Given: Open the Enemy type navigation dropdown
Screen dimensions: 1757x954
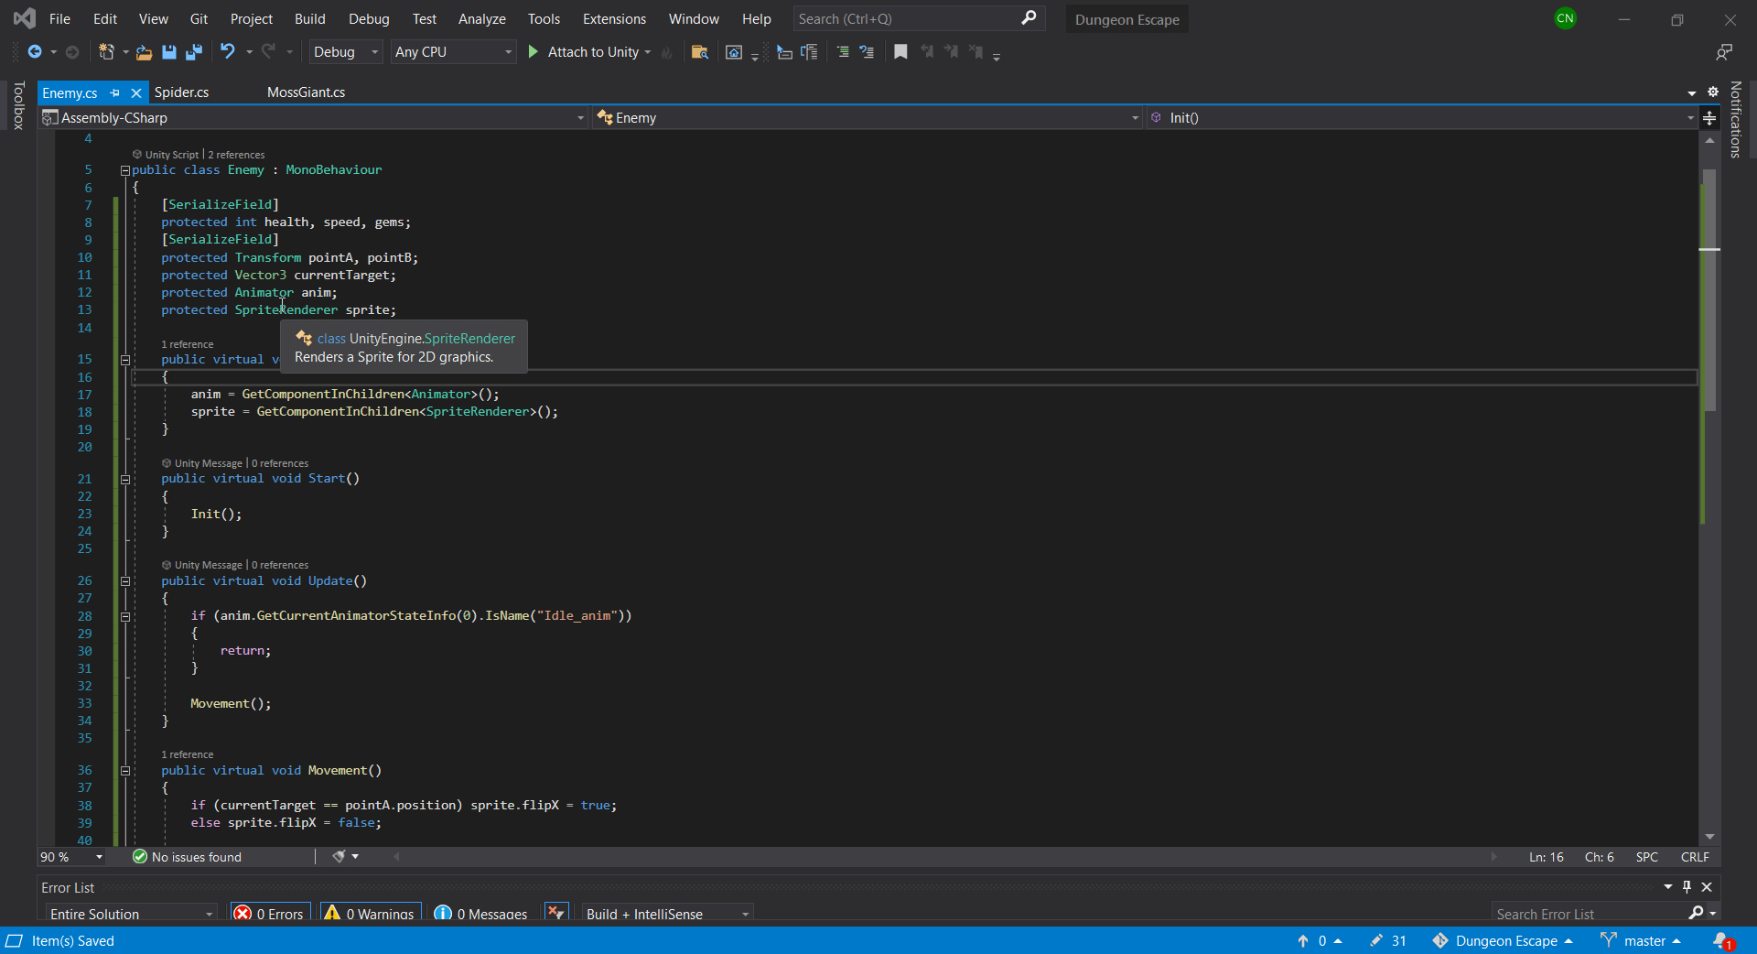Looking at the screenshot, I should pyautogui.click(x=868, y=117).
